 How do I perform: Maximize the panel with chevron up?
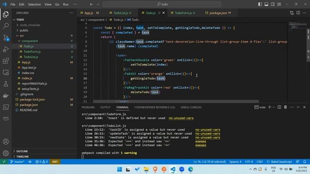coord(298,107)
